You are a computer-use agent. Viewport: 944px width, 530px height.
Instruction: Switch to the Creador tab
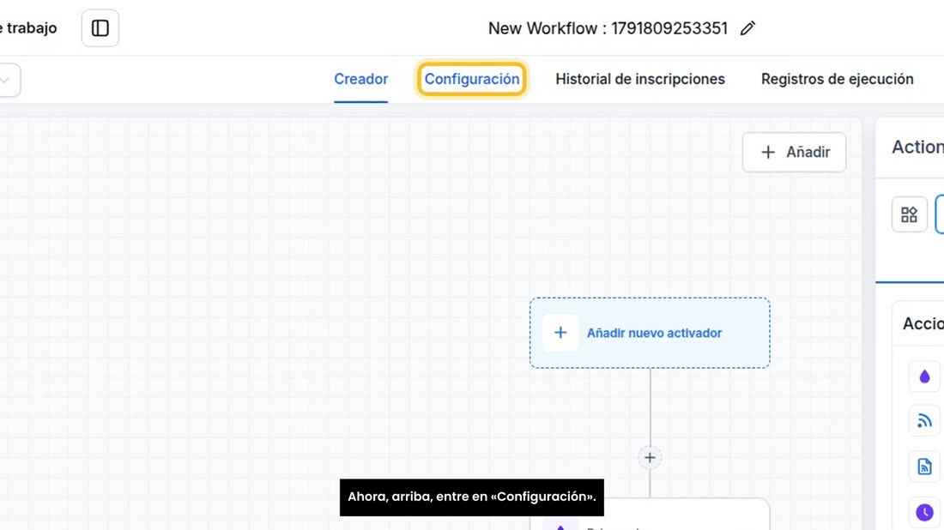360,79
